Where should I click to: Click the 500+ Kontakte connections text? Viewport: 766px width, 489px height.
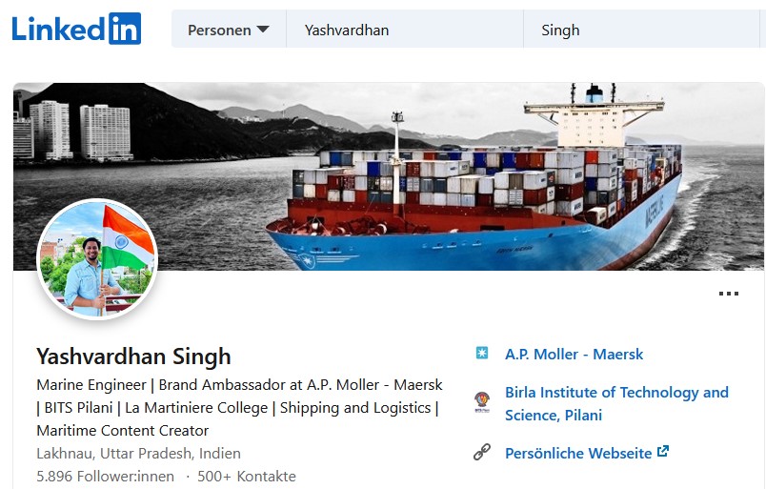[x=247, y=477]
